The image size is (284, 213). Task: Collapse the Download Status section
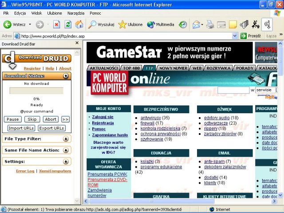tap(66, 76)
